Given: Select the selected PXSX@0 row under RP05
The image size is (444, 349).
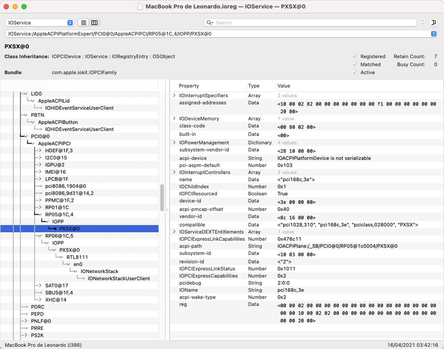Looking at the screenshot, I should click(79, 229).
